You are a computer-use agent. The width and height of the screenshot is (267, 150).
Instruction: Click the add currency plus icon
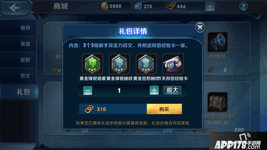point(210,7)
